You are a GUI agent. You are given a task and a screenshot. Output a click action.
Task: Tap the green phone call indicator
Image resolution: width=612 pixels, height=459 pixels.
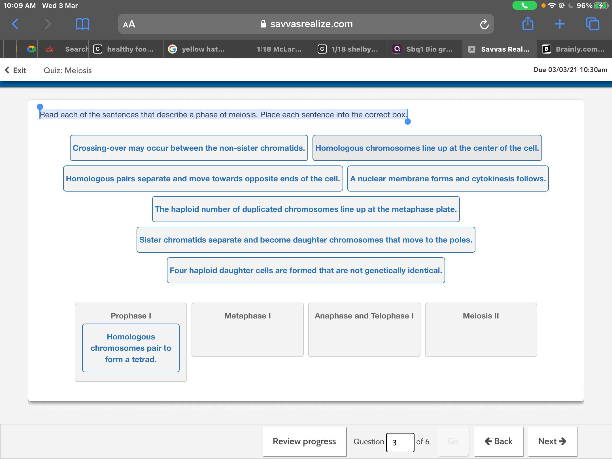[x=524, y=5]
